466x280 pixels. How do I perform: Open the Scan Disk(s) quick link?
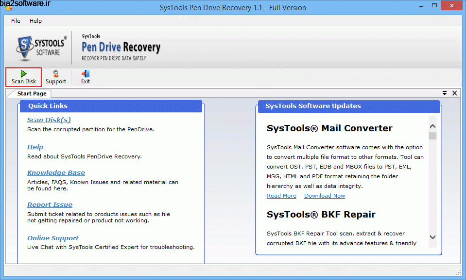49,120
